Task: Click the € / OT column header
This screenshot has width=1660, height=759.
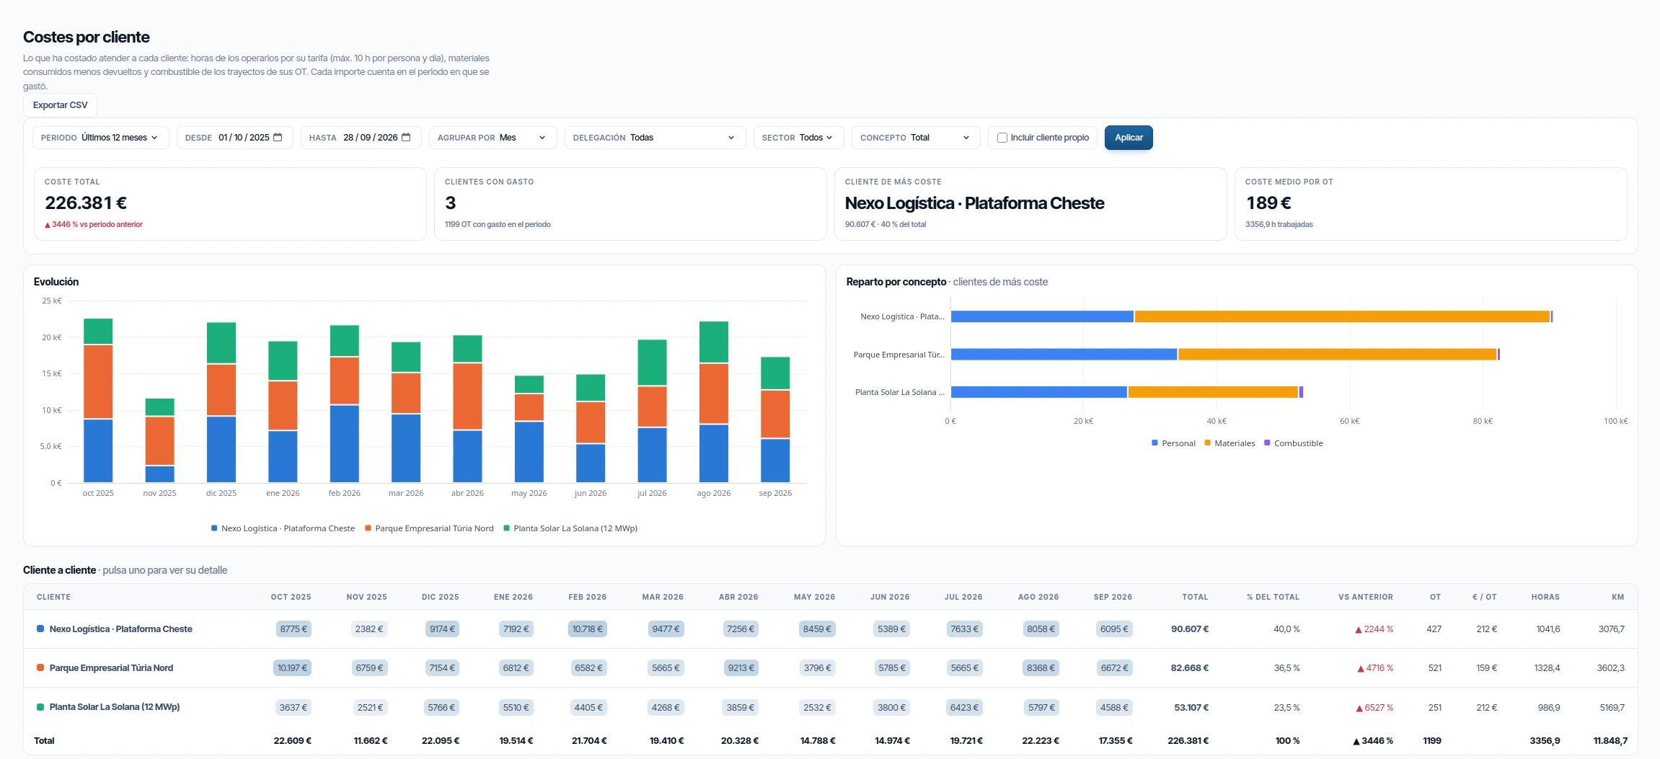Action: click(x=1484, y=597)
